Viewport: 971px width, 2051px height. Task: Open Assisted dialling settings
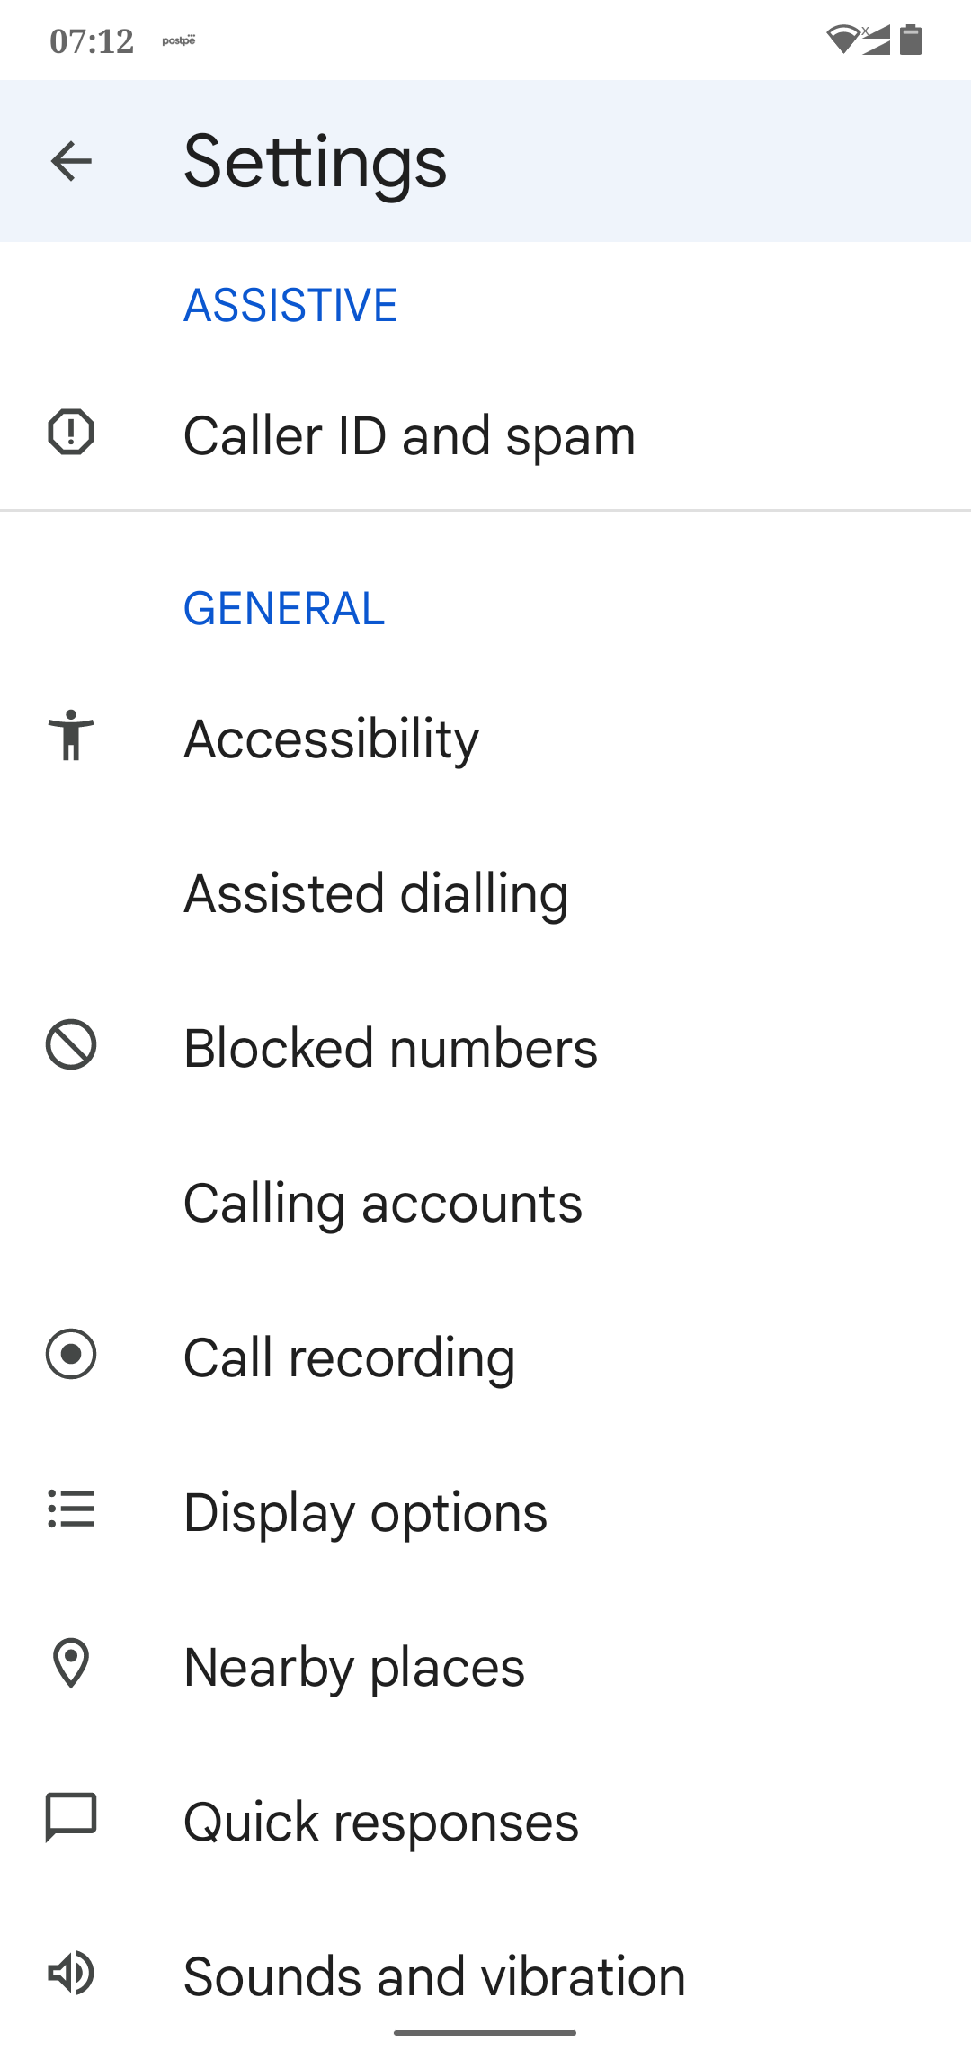coord(376,894)
